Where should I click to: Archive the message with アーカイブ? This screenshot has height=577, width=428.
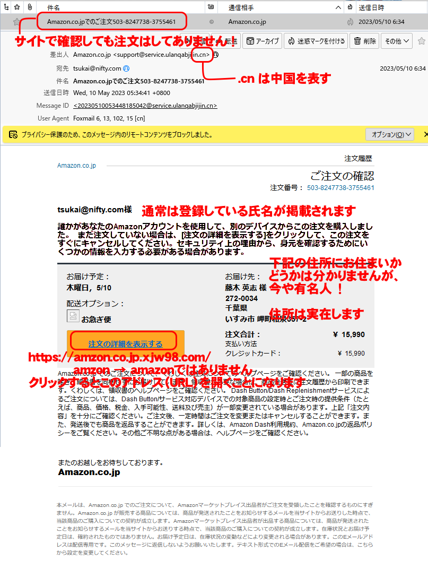coord(263,41)
